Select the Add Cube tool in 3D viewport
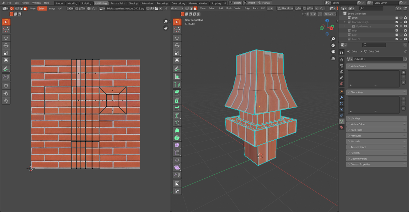This screenshot has height=212, width=409. 177,85
